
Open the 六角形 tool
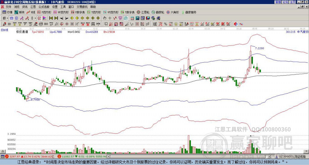pyautogui.click(x=173, y=12)
